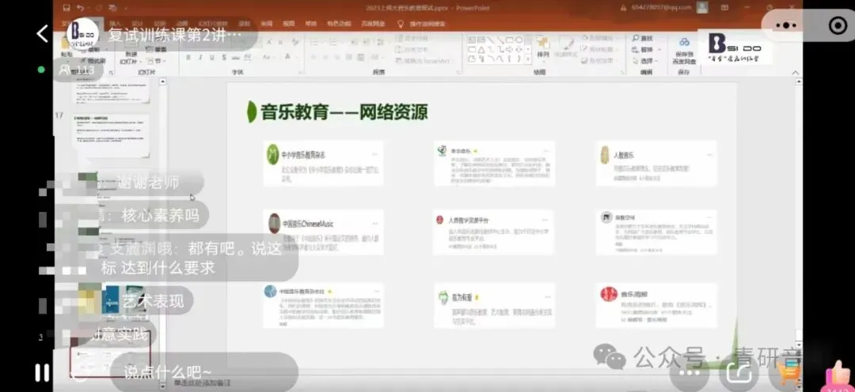Click the account profile picture in title bar

702,8
